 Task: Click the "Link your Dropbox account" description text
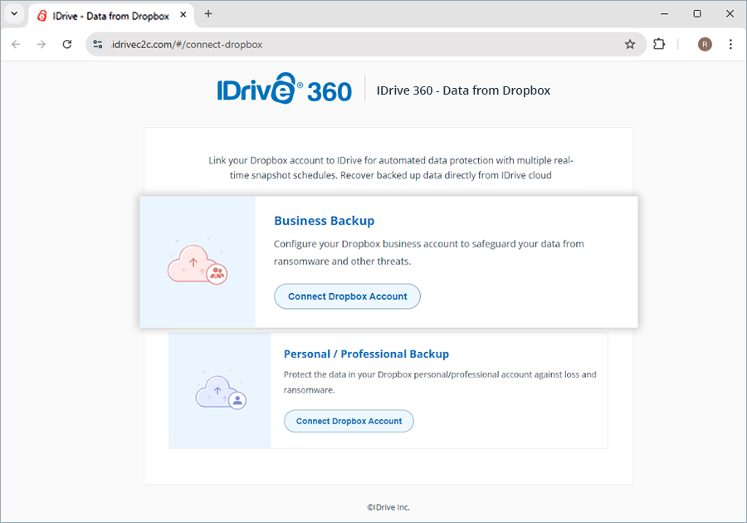click(x=391, y=168)
